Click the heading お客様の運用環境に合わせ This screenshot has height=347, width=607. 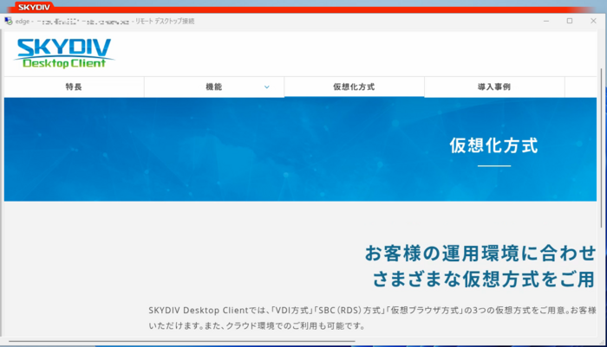click(x=480, y=254)
